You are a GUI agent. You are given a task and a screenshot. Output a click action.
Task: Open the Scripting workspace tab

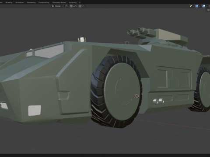click(73, 3)
